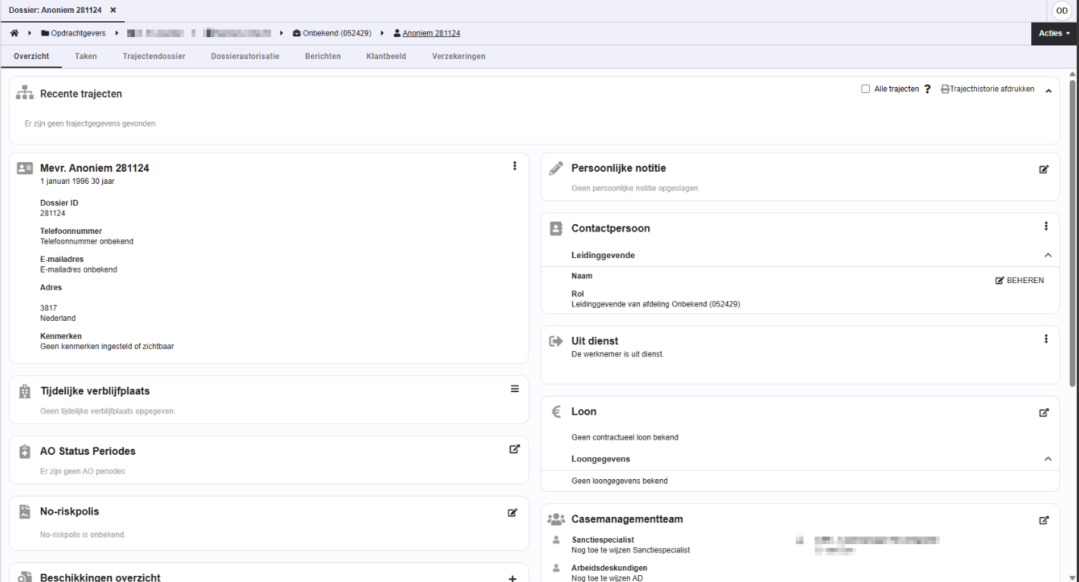Click 'Nog toe te wijzen Sanctiespecialist' text
The height and width of the screenshot is (582, 1079).
pyautogui.click(x=631, y=550)
